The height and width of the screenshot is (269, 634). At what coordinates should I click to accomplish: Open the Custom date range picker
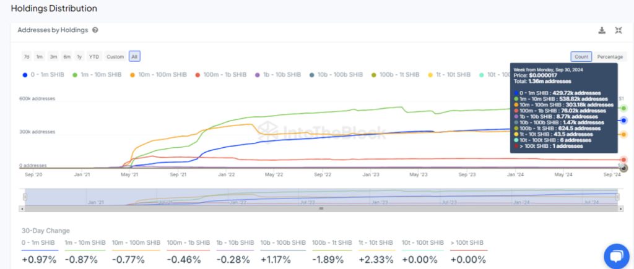click(x=115, y=57)
